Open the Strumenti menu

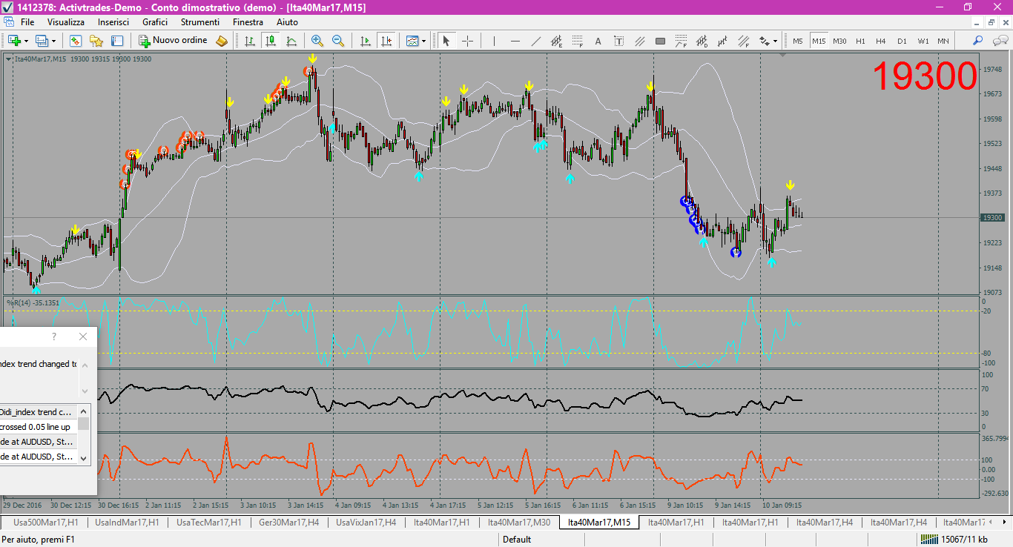point(199,22)
